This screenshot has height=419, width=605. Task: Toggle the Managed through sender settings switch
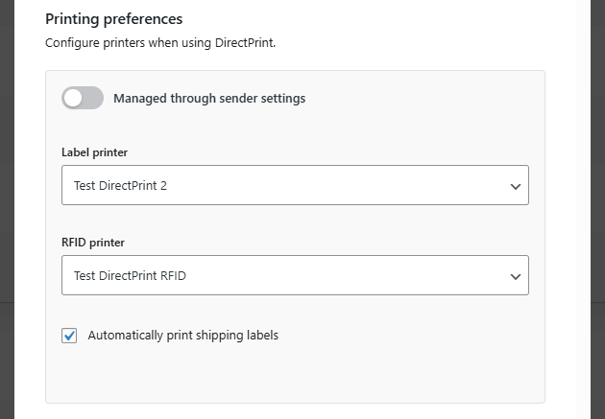82,98
